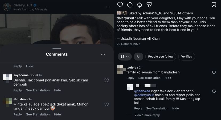Screen dimensions: 221x120
Task: Open Comments panel three-dot menu
Action: pyautogui.click(x=103, y=54)
